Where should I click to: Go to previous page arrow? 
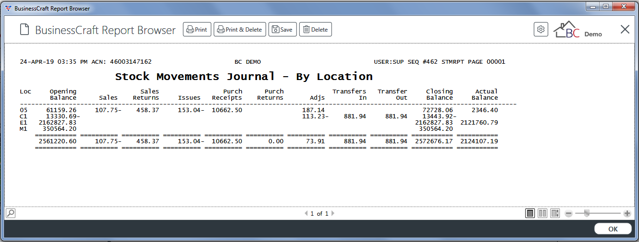[307, 214]
